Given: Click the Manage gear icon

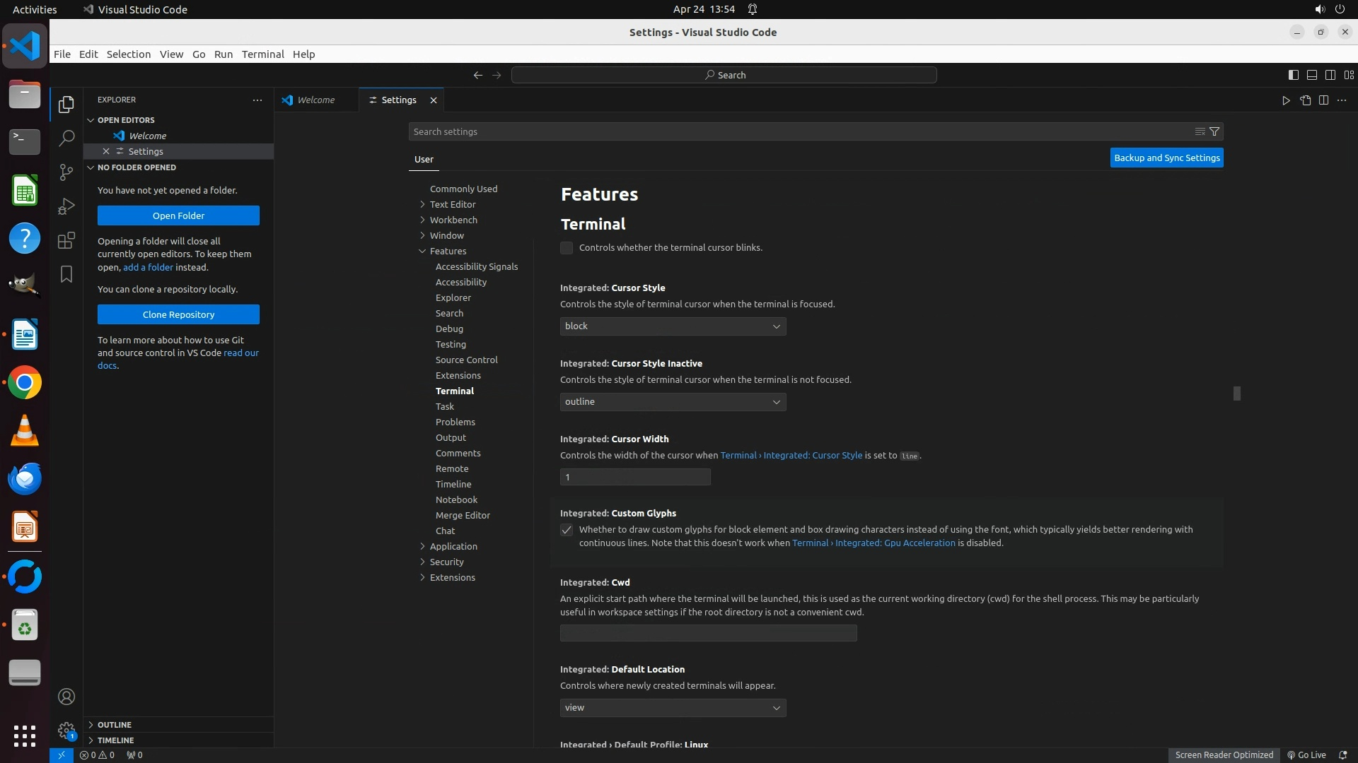Looking at the screenshot, I should pyautogui.click(x=66, y=731).
